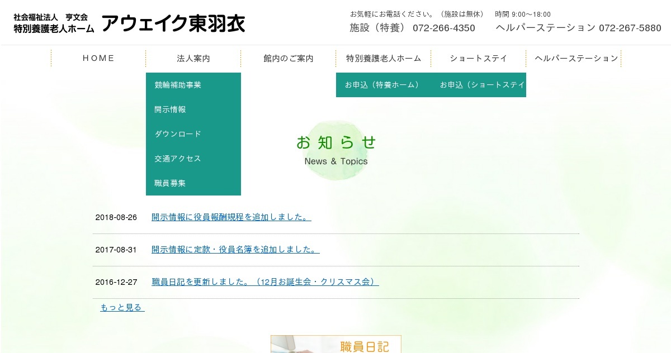
Task: Open the 職員日記 banner image
Action: 336,344
